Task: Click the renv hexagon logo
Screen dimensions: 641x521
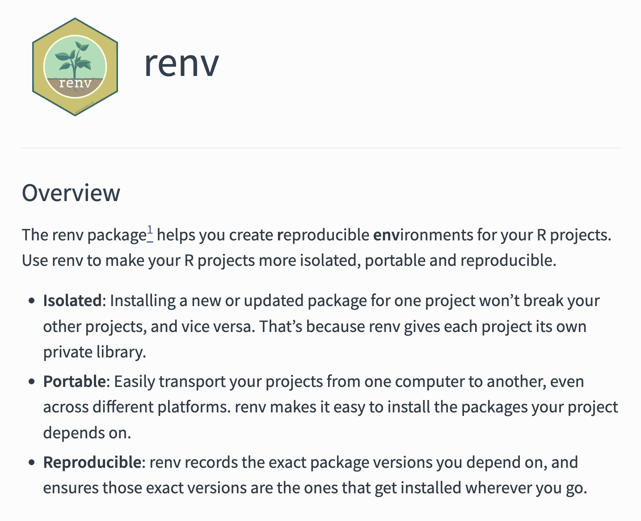Action: (x=75, y=67)
